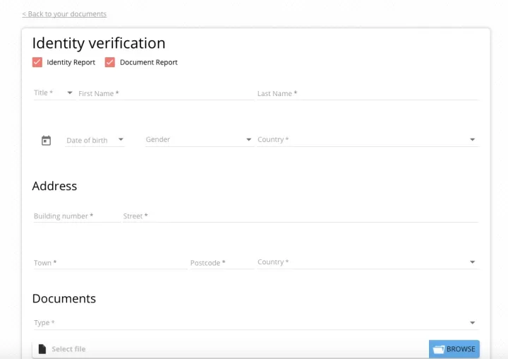Click the file icon next to Select file
The width and height of the screenshot is (508, 359).
pos(42,349)
